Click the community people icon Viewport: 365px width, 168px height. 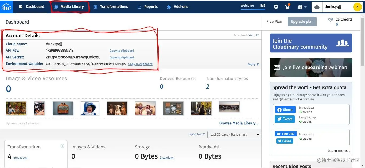[342, 43]
